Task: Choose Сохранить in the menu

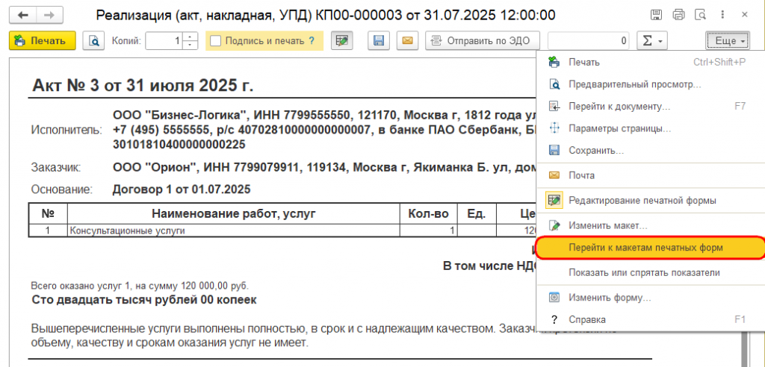Action: pos(650,151)
